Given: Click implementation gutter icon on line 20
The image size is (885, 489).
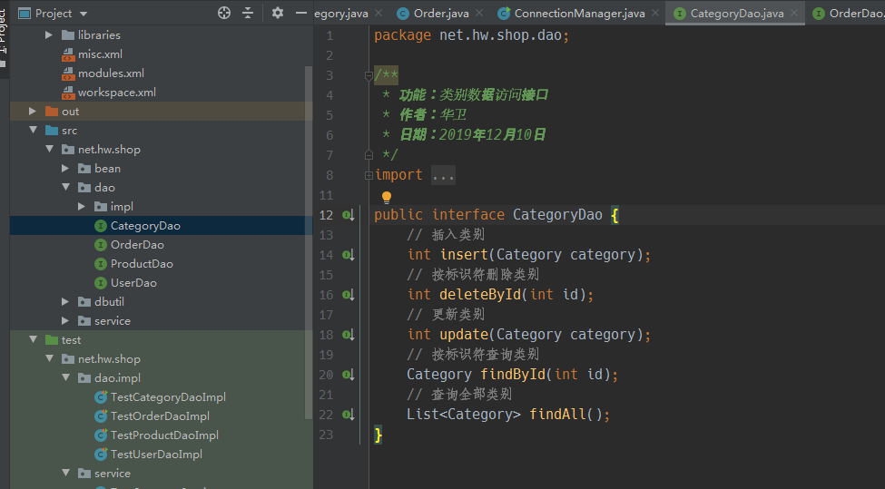Looking at the screenshot, I should pos(349,375).
